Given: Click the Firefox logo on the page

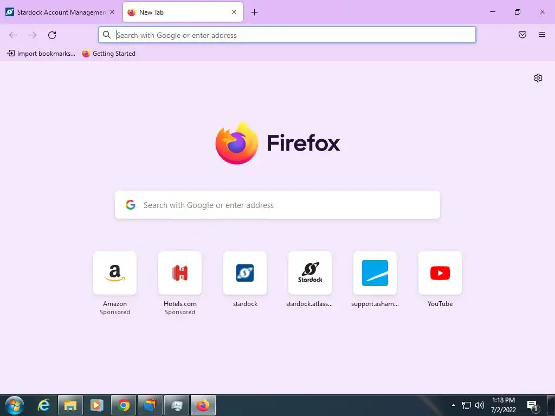Looking at the screenshot, I should click(237, 143).
